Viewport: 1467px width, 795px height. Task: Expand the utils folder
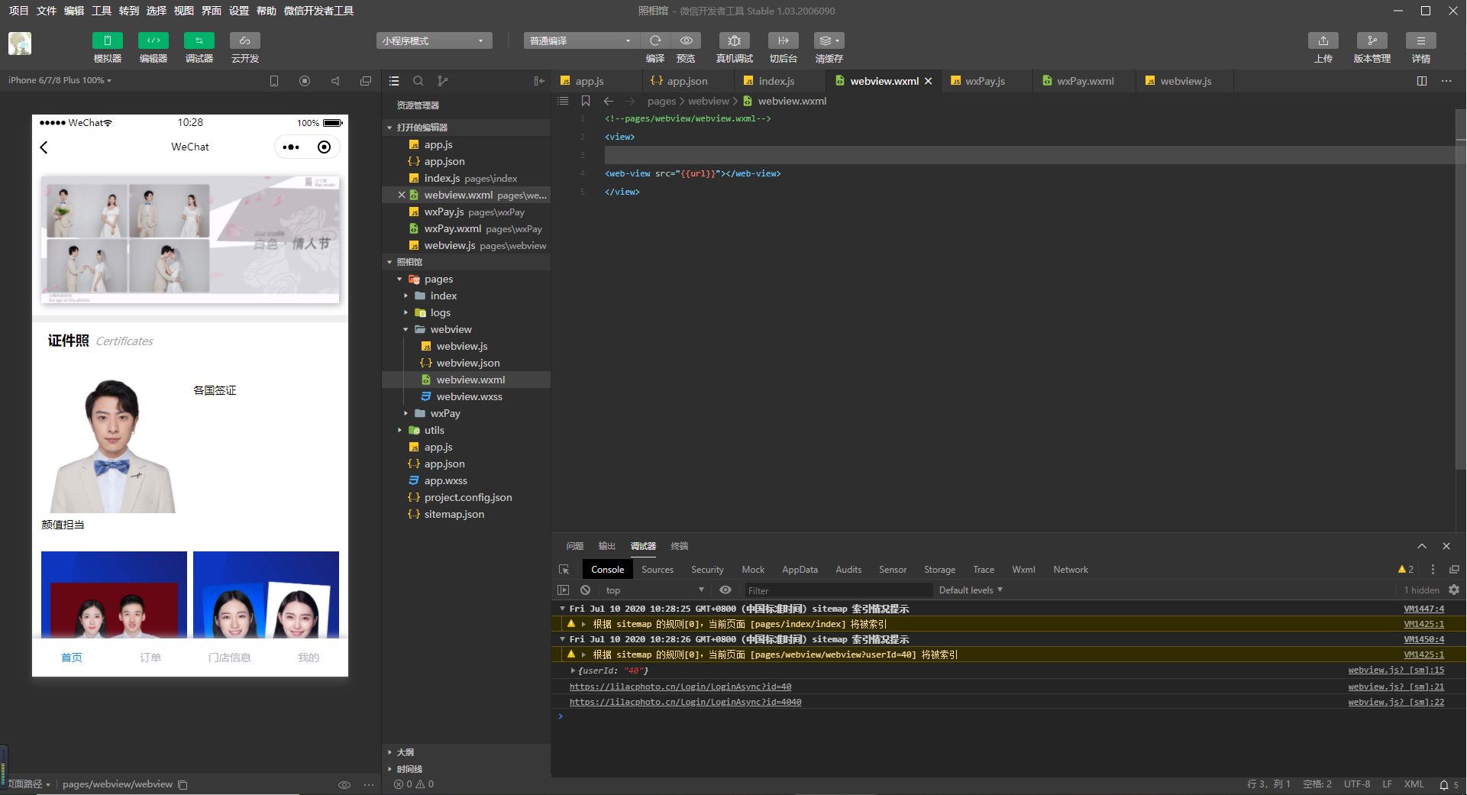399,431
